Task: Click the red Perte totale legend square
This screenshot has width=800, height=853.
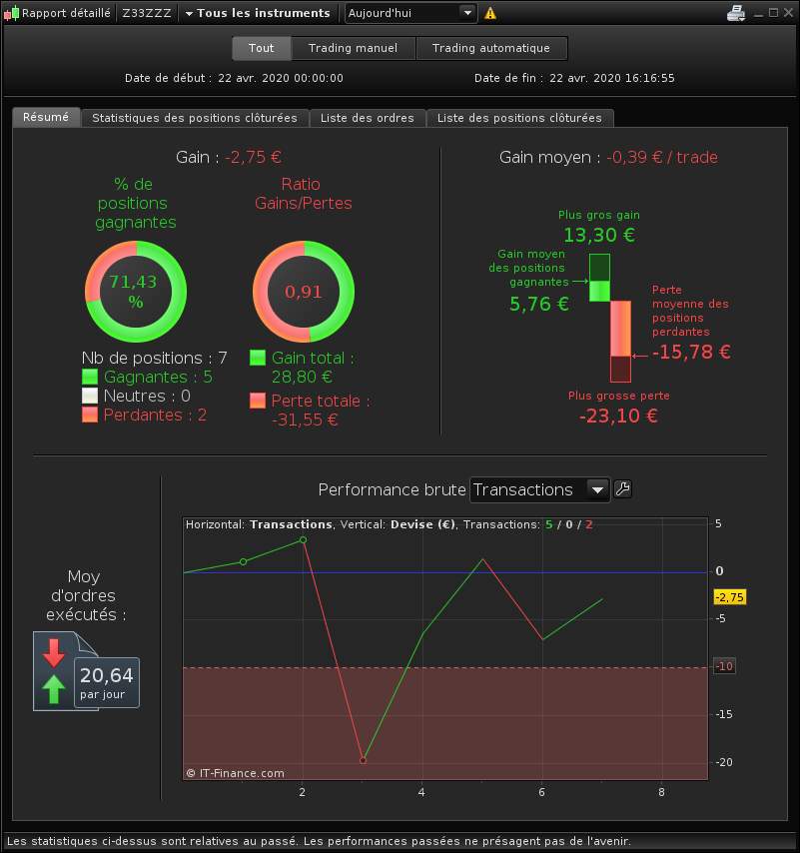Action: pos(258,401)
